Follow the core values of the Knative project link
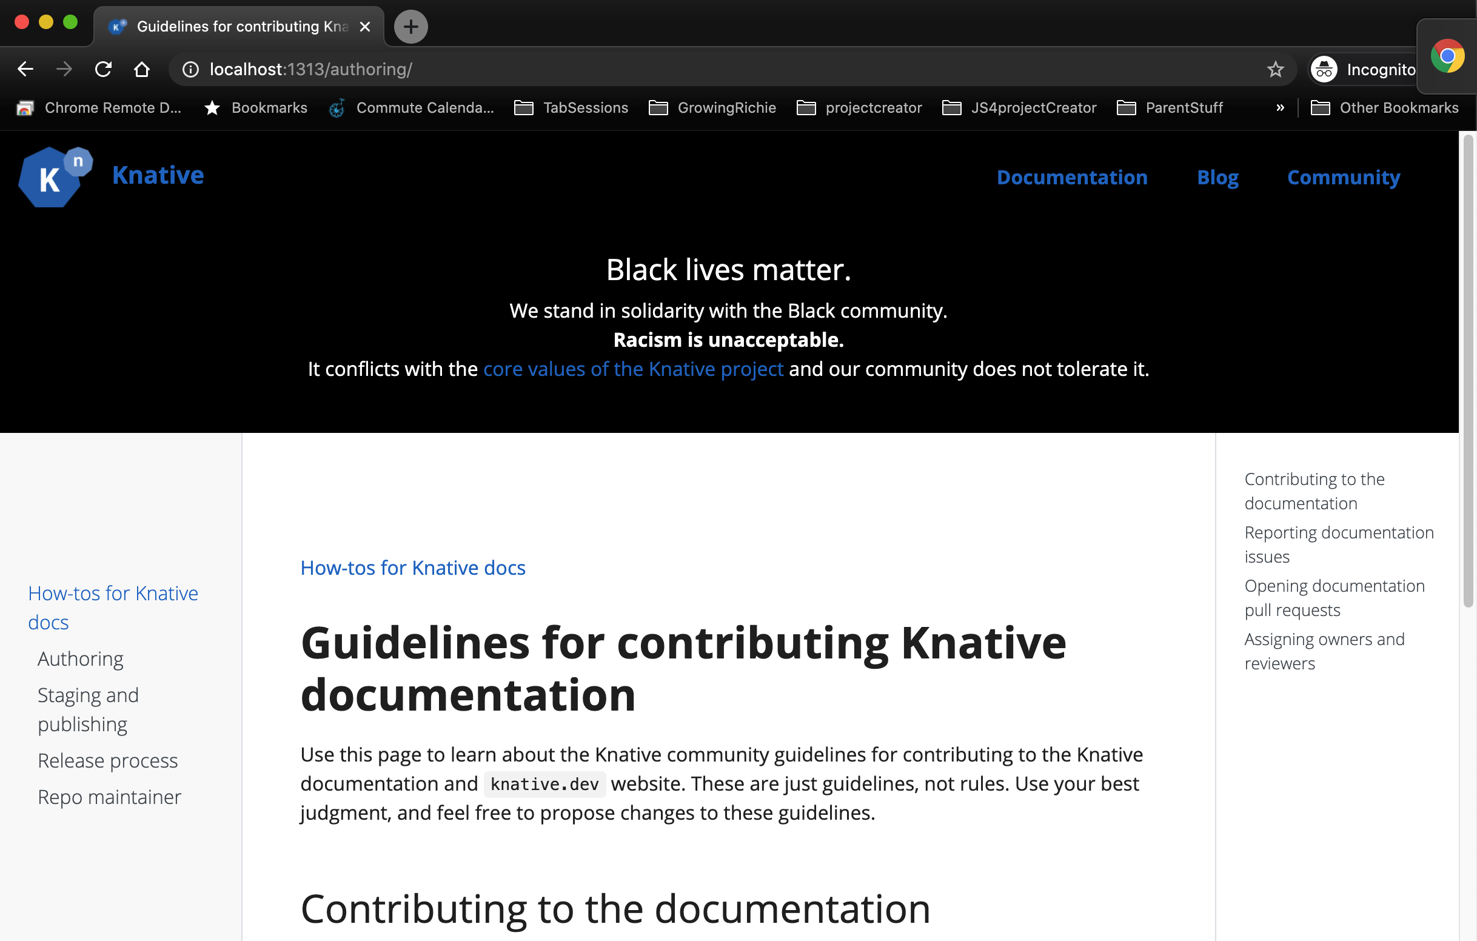 (x=633, y=369)
